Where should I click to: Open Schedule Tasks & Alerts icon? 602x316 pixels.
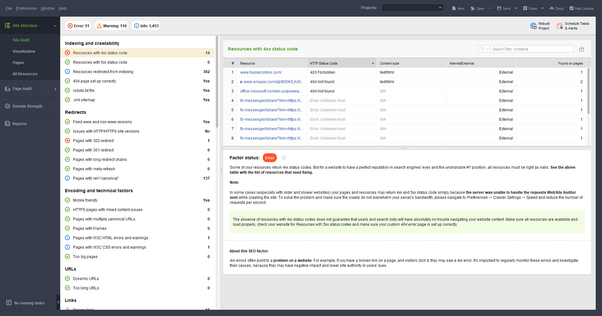tap(560, 26)
